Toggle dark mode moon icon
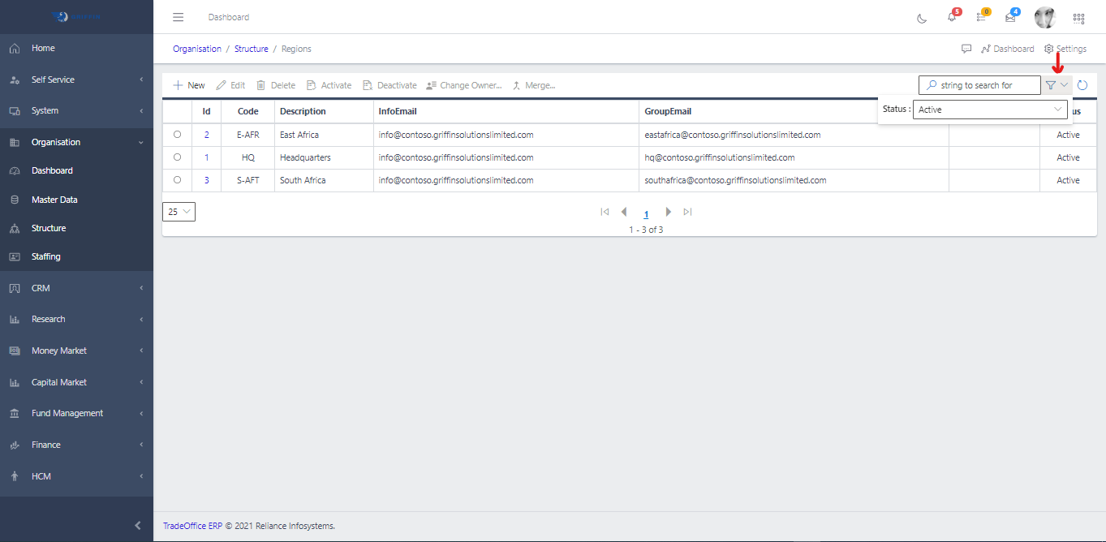The image size is (1106, 542). click(922, 18)
